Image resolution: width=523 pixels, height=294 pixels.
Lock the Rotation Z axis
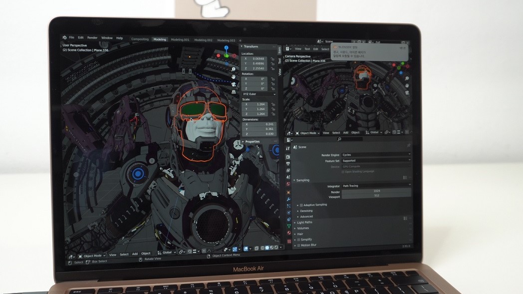tap(272, 88)
